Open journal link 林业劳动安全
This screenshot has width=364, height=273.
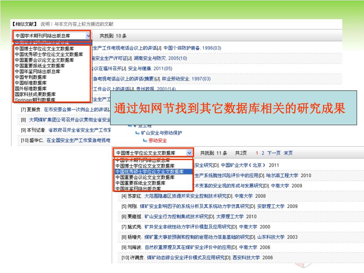coord(176,79)
